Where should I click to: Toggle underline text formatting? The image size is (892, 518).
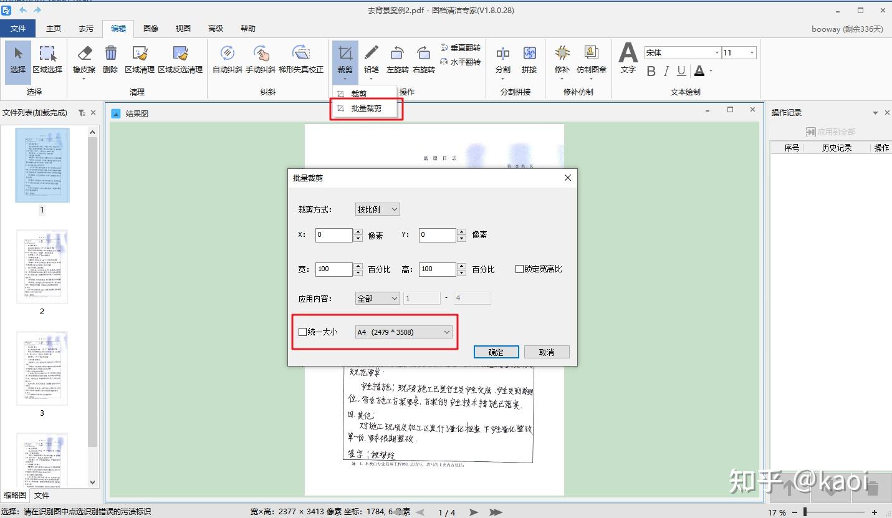tap(681, 71)
